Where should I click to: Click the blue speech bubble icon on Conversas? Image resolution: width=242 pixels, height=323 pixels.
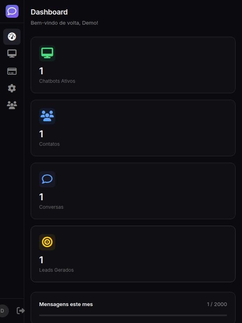click(x=47, y=179)
